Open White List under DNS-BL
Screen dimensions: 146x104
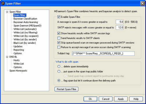(19, 64)
